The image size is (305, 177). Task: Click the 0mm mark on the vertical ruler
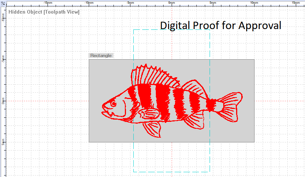coord(3,101)
